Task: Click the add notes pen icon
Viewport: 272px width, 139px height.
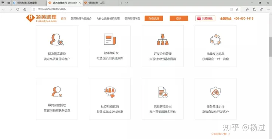Action: pos(254,9)
